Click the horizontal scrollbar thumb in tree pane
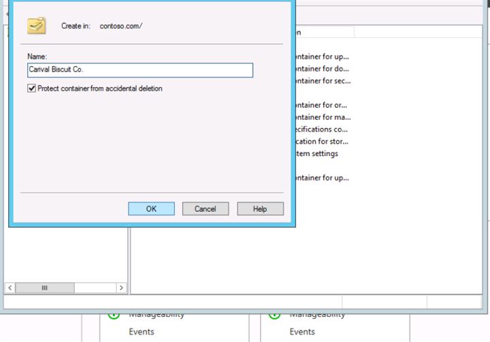 [45, 287]
